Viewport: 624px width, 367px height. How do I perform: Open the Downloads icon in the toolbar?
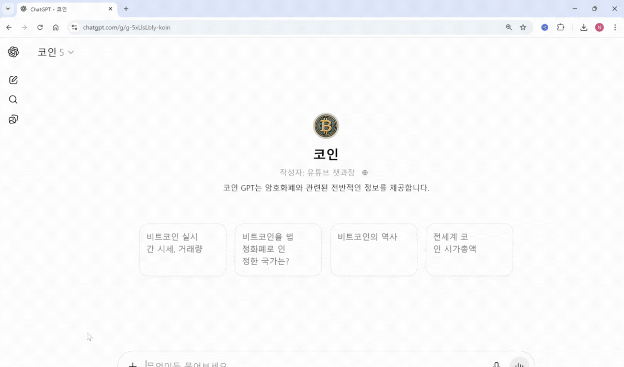pyautogui.click(x=584, y=27)
